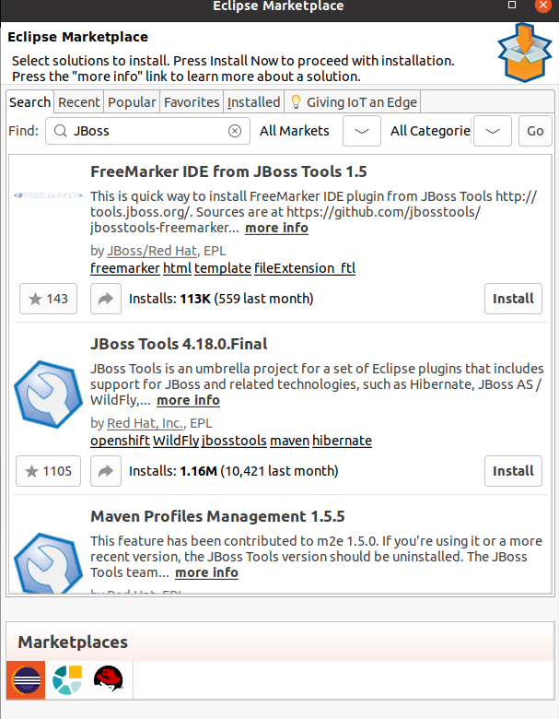Viewport: 559px width, 719px height.
Task: Install JBoss Tools 4.18.0.Final
Action: 513,471
